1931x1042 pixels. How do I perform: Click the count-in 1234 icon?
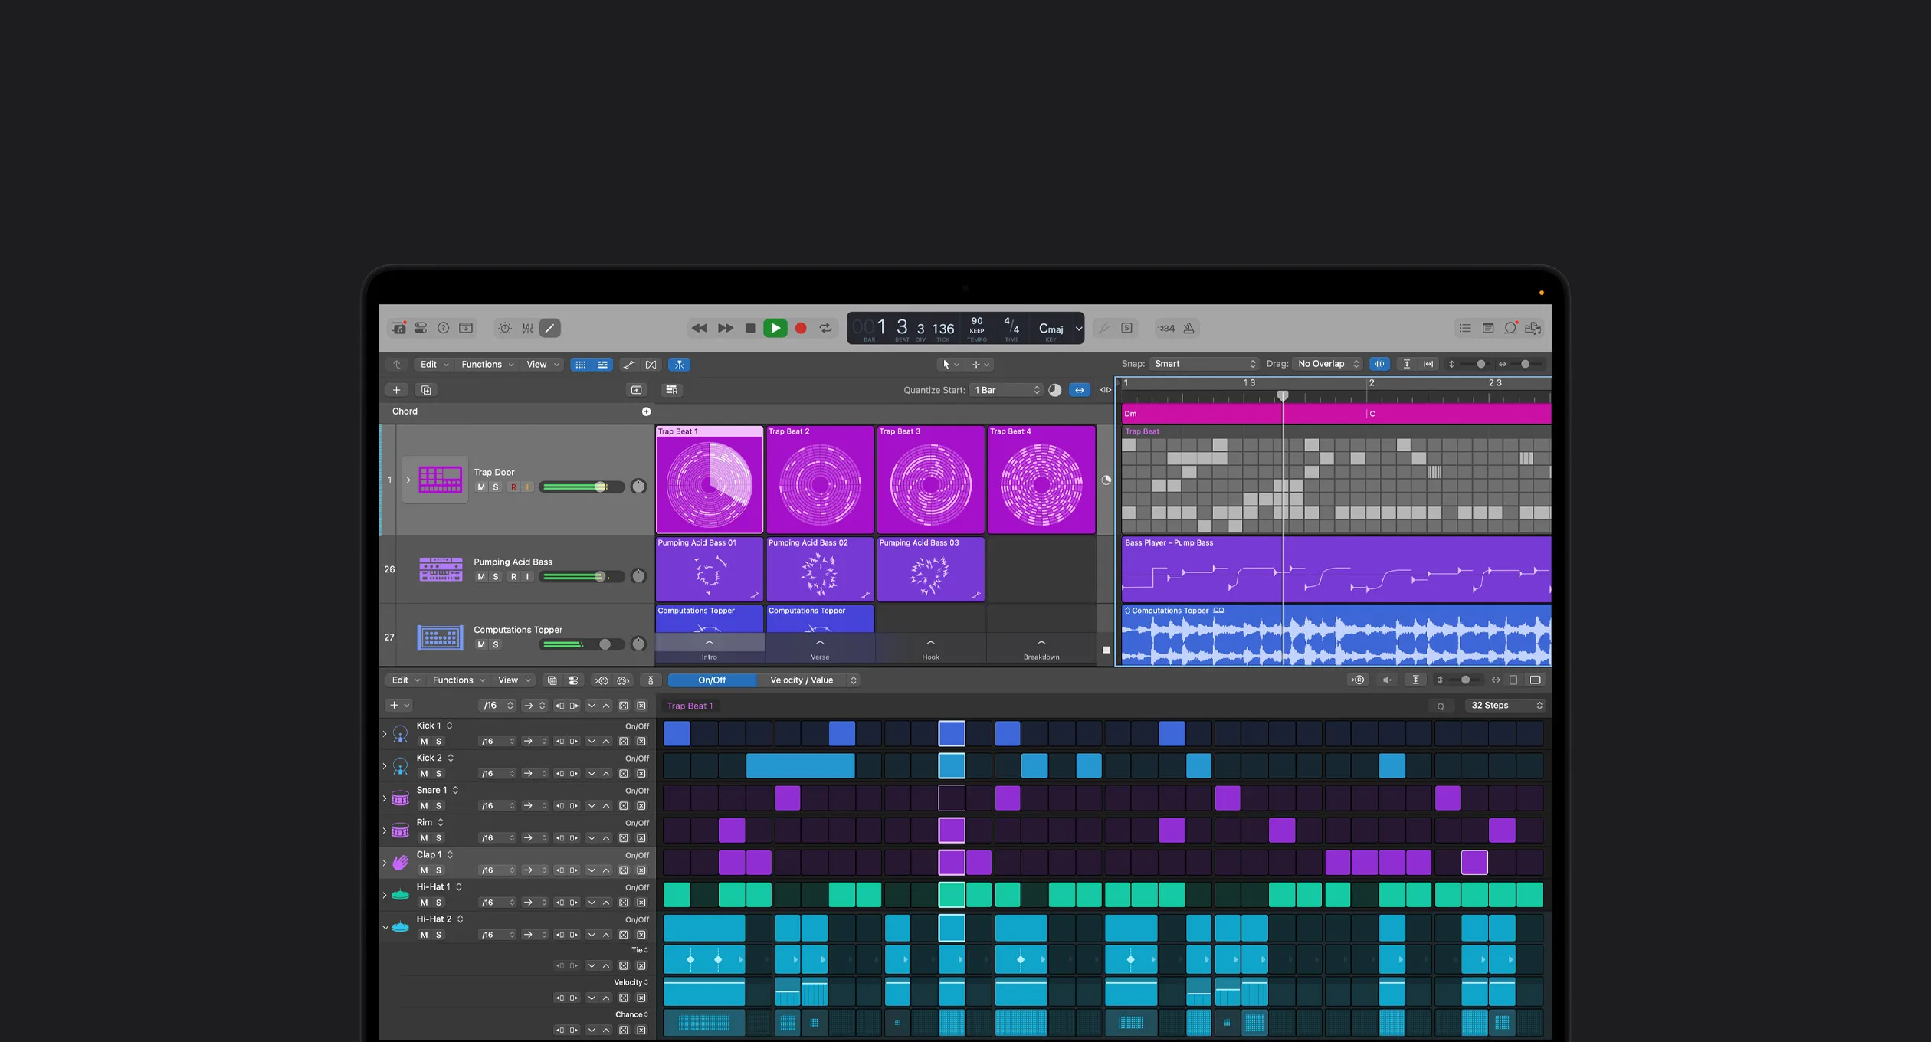point(1168,328)
